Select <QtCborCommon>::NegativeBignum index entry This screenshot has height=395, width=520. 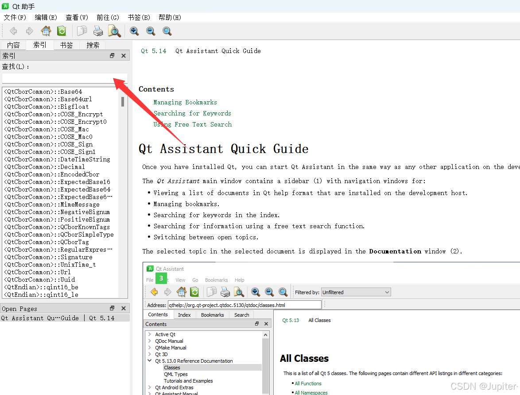coord(57,212)
